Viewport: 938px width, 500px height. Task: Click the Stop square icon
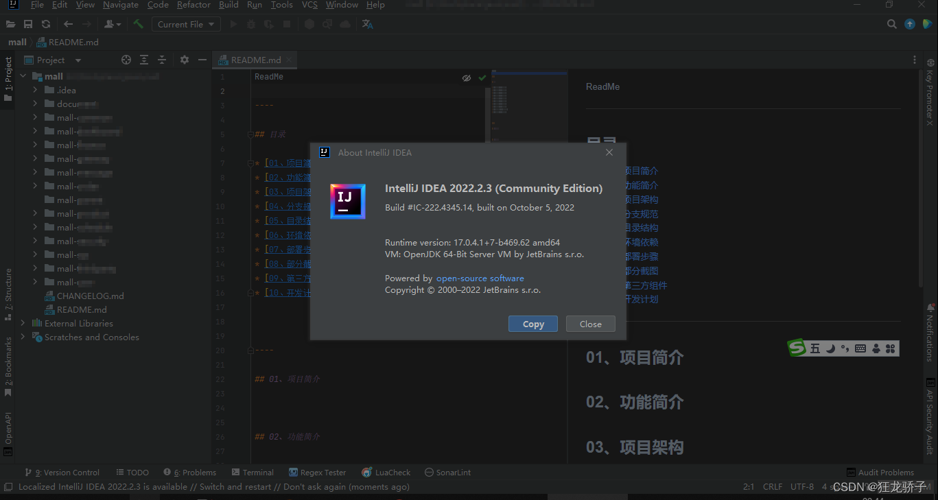tap(287, 24)
